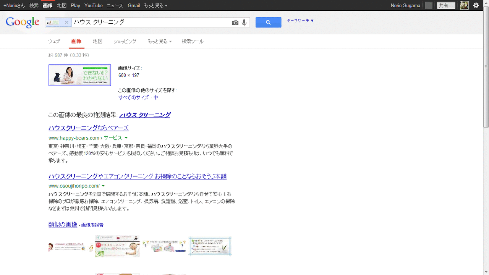Open the Norio Sugama profile avatar
489x275 pixels.
464,5
